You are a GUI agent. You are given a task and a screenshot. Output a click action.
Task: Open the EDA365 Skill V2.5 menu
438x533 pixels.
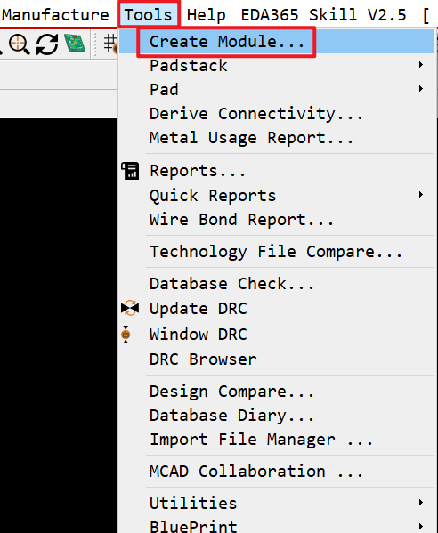pyautogui.click(x=323, y=15)
